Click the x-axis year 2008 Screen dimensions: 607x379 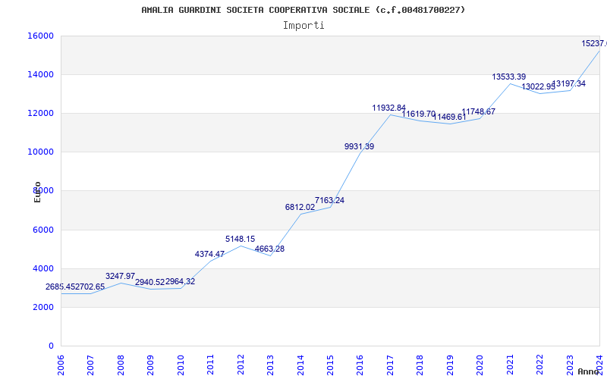click(121, 365)
